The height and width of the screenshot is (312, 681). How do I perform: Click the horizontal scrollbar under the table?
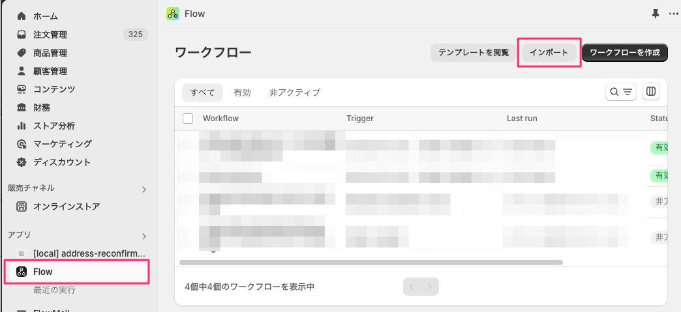(371, 262)
